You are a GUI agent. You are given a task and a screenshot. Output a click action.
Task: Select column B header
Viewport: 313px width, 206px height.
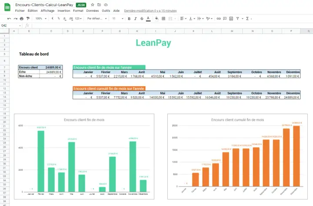tap(29, 31)
